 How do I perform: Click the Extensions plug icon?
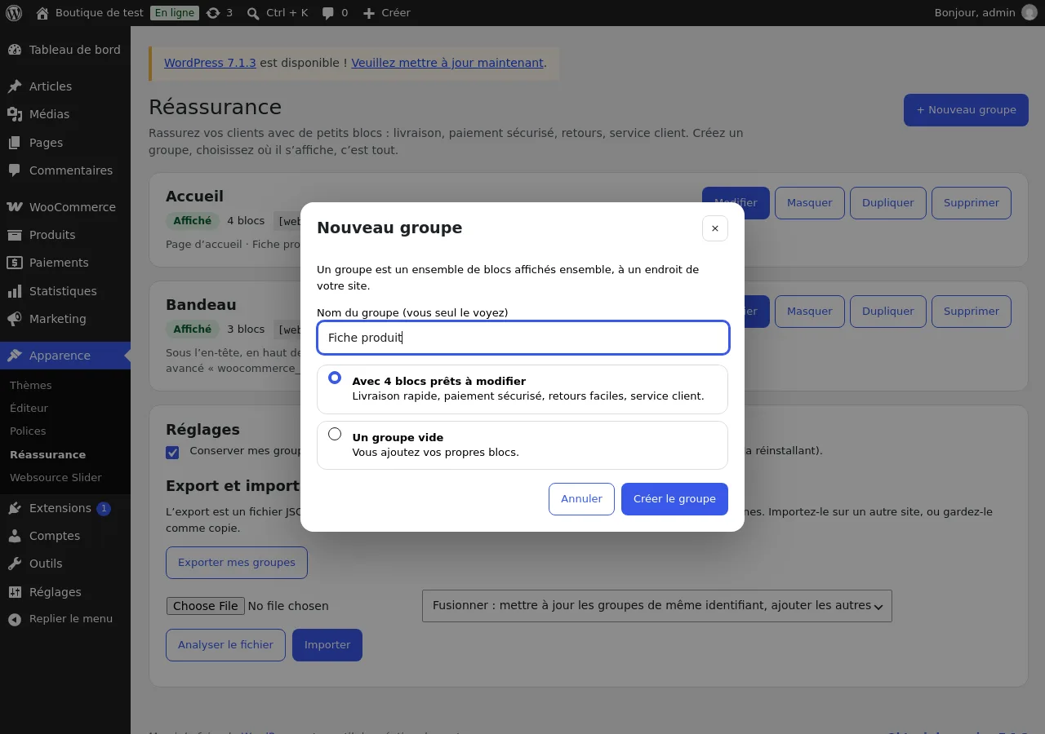tap(15, 508)
